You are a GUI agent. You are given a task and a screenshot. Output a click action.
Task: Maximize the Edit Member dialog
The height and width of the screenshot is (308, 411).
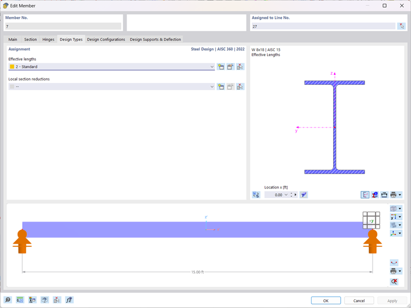[385, 5]
